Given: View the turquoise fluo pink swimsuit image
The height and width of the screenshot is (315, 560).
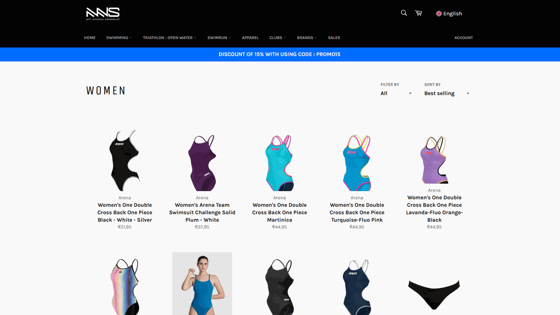Looking at the screenshot, I should coord(357,163).
